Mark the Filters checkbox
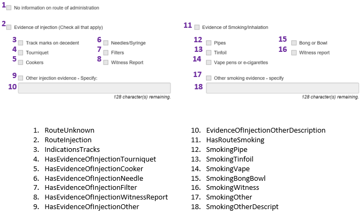Screen dimensions: 362x215 [x=106, y=52]
